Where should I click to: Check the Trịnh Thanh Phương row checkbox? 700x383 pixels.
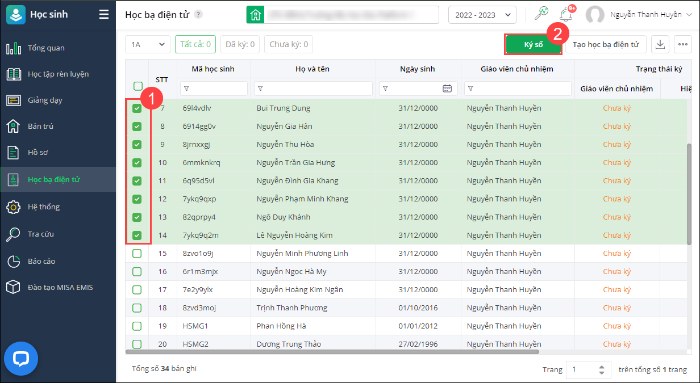[x=137, y=308]
